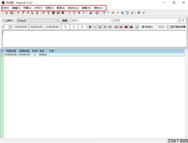This screenshot has height=143, width=188.
Task: Open the 字幕(S) menu
Action: point(27,8)
